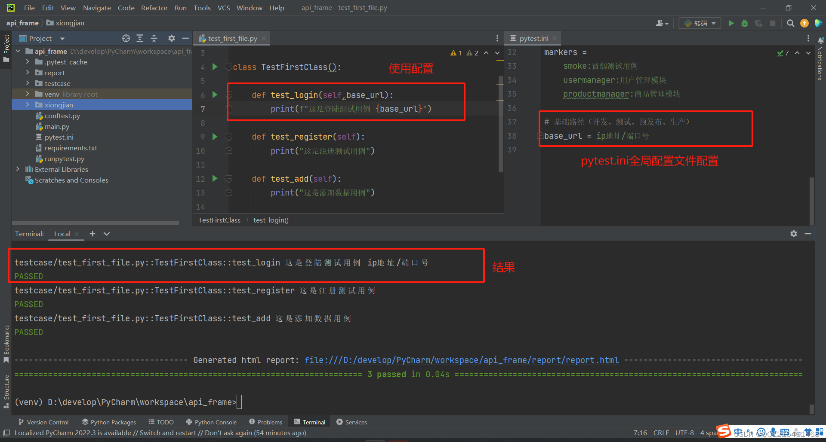Screen dimensions: 826x442
Task: Open TODO tool window
Action: coord(161,422)
